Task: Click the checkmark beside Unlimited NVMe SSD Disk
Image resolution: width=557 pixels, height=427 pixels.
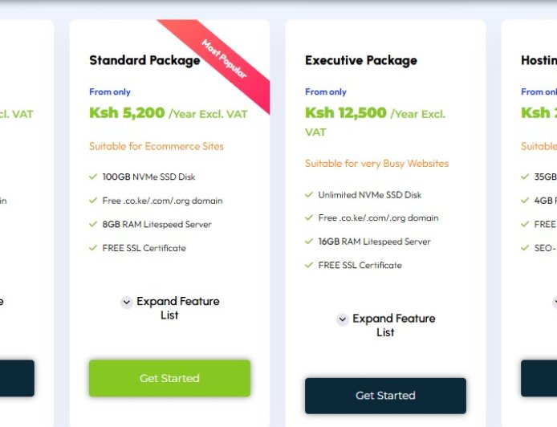Action: 309,194
